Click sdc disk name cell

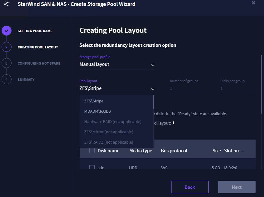point(101,168)
